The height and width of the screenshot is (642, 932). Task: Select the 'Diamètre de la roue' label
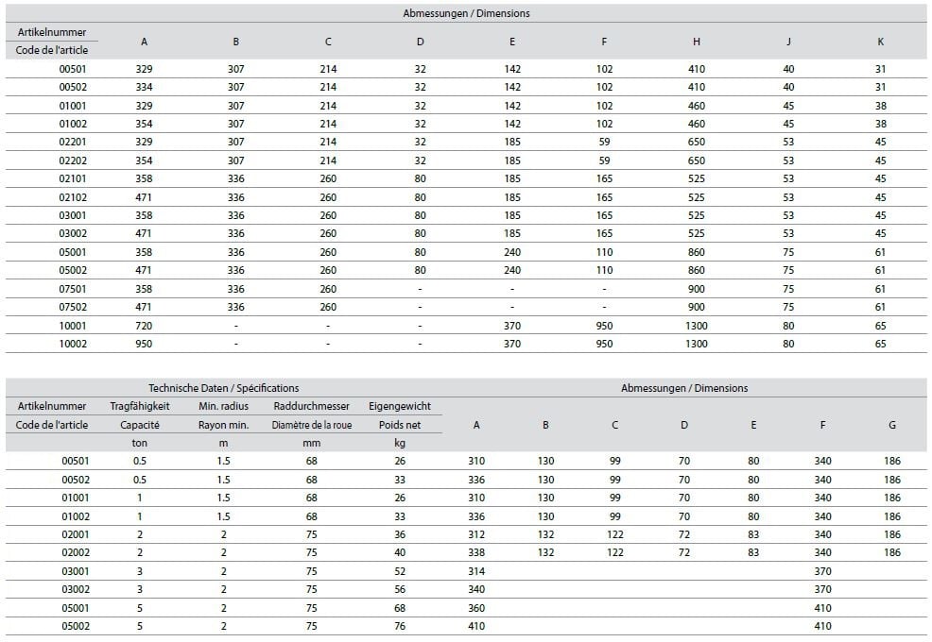pos(312,425)
